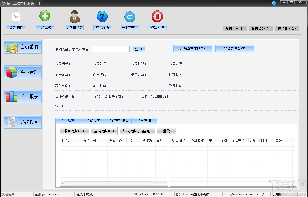Click the 操作员 column header
Screen dimensions: 308x197
coord(148,140)
